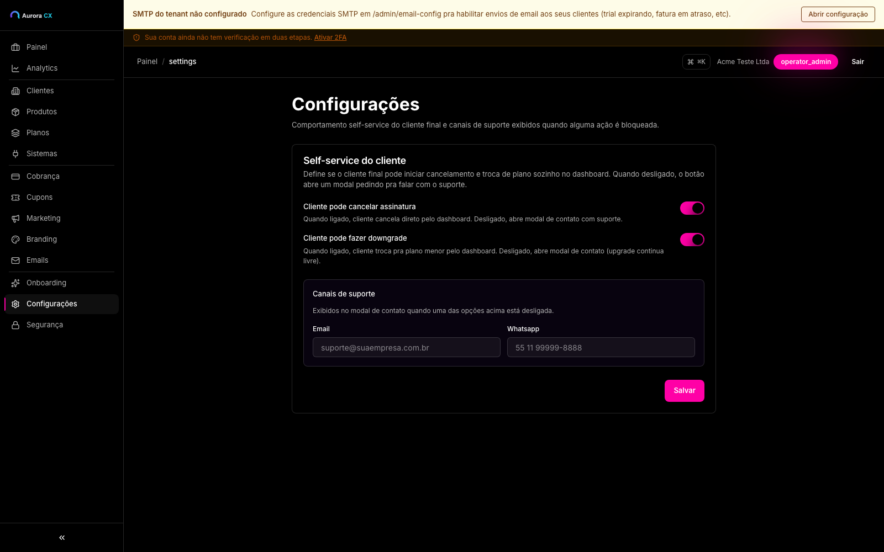Click the Cupons ticket icon
884x552 pixels.
pyautogui.click(x=15, y=198)
